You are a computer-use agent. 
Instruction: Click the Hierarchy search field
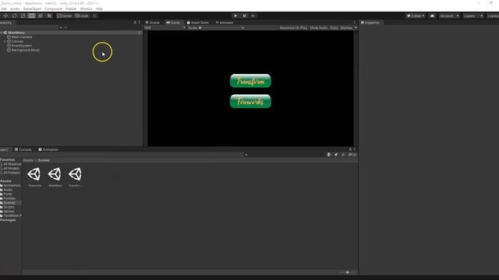99,28
